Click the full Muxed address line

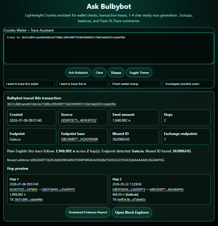point(86,160)
